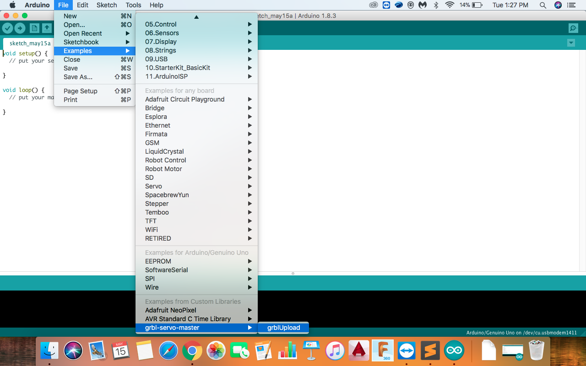Open the Calendar dock icon

[x=120, y=351]
